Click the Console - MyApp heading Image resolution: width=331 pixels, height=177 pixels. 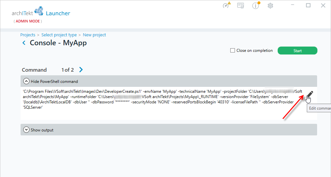pyautogui.click(x=58, y=43)
